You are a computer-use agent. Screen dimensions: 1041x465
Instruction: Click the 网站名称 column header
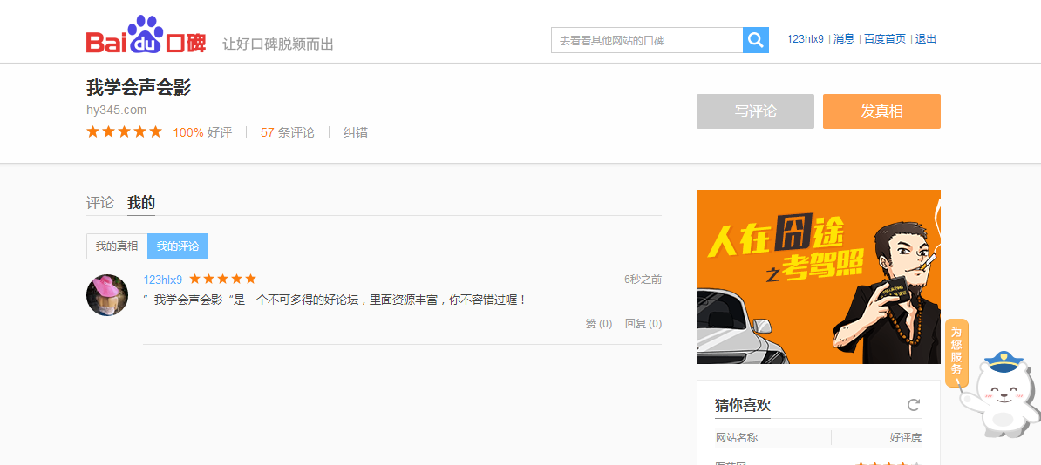point(736,438)
